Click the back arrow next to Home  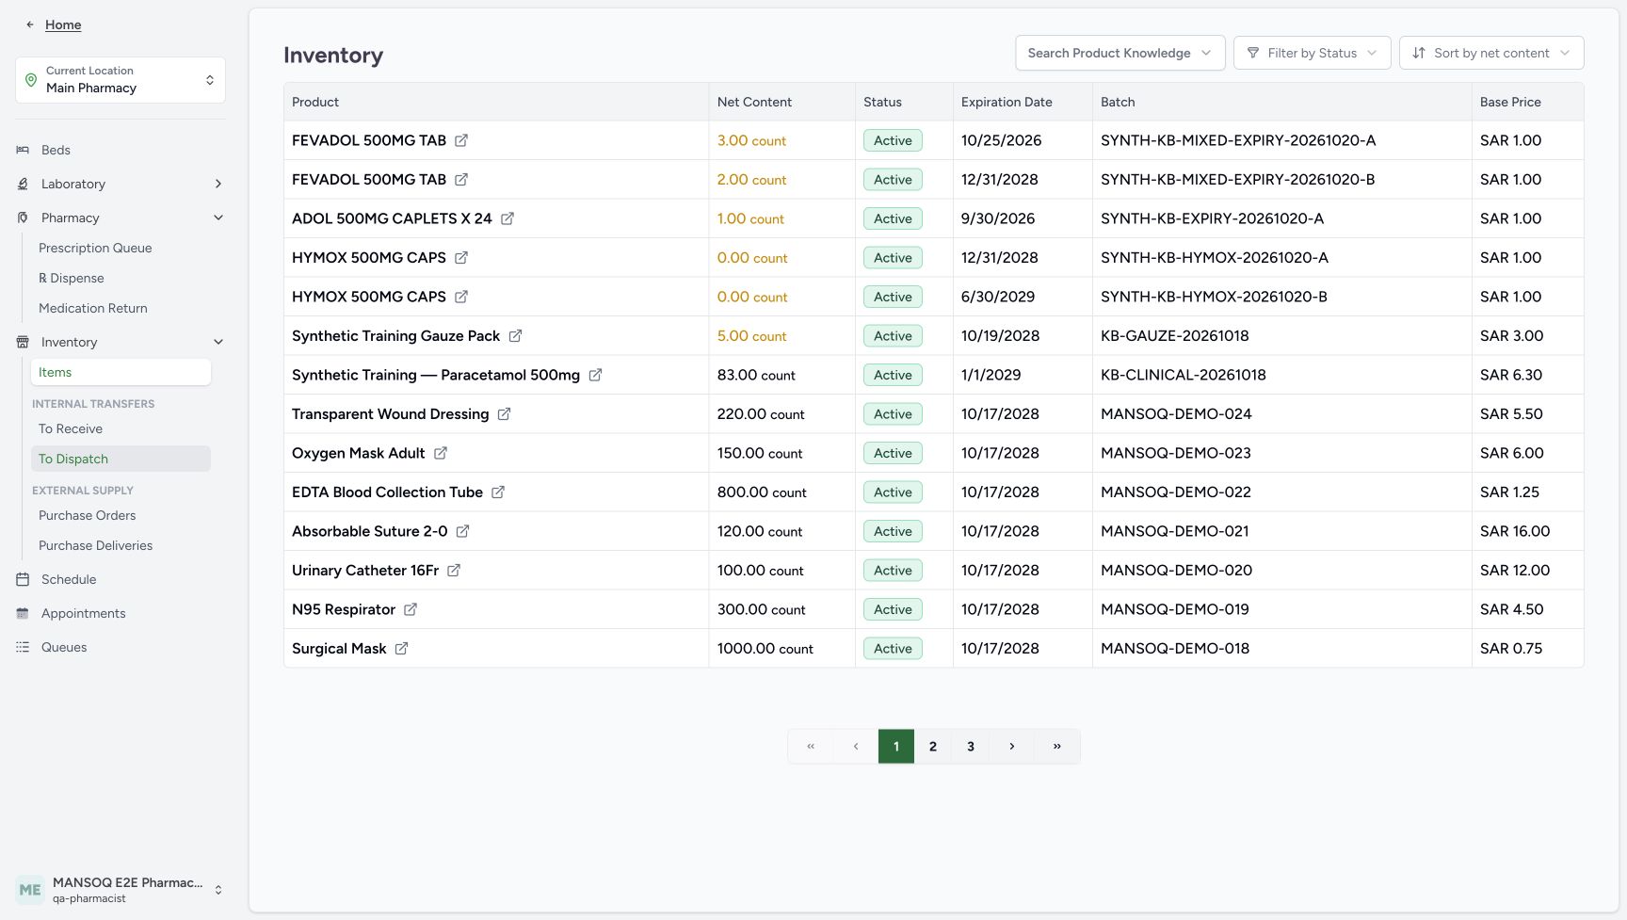point(30,24)
